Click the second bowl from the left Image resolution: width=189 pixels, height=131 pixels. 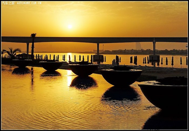[51, 65]
